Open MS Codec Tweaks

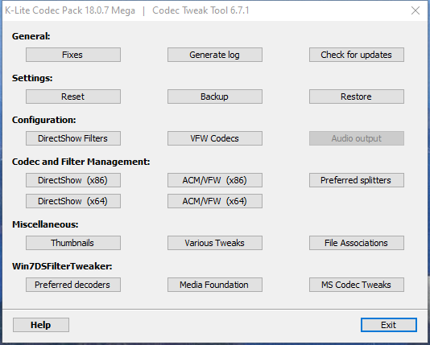[x=357, y=285]
